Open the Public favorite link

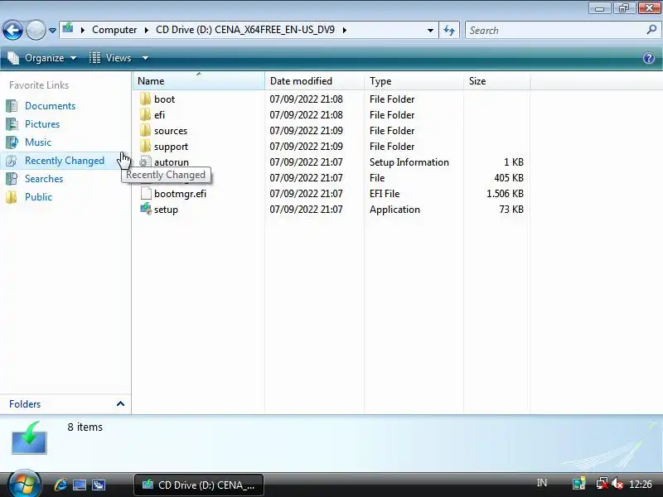38,197
